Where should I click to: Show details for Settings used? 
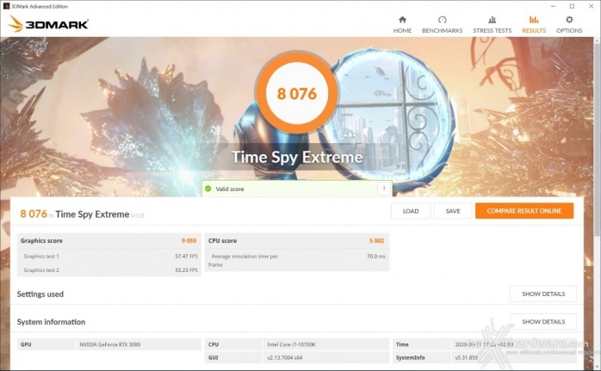pos(543,294)
